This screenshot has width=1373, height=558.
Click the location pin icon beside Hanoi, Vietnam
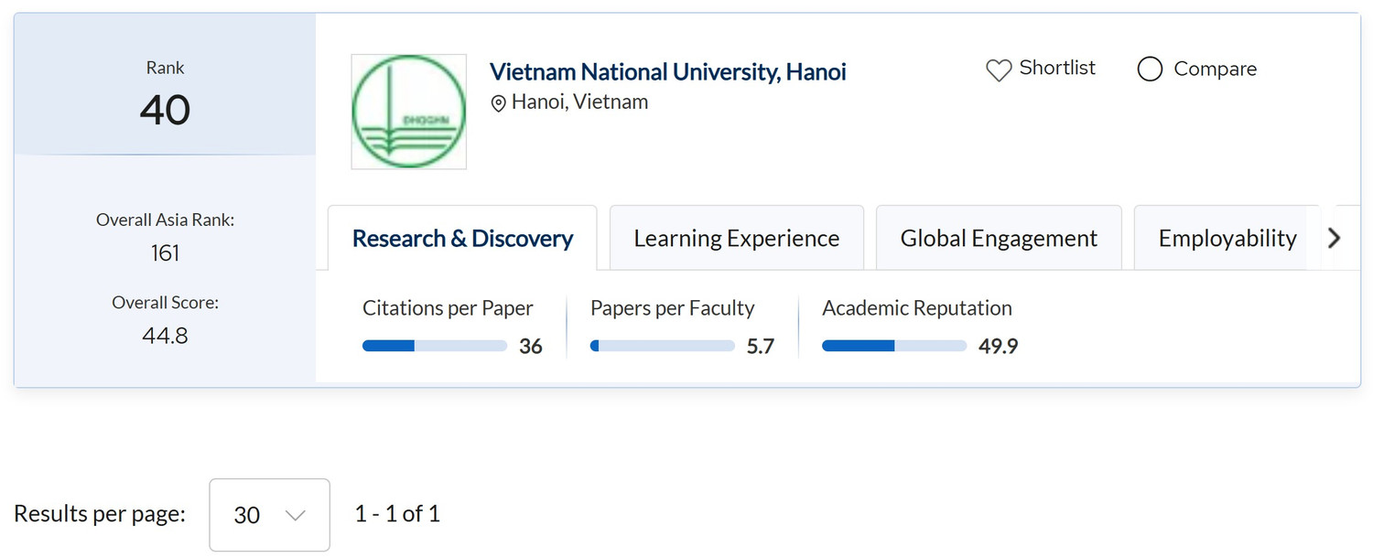pyautogui.click(x=499, y=103)
